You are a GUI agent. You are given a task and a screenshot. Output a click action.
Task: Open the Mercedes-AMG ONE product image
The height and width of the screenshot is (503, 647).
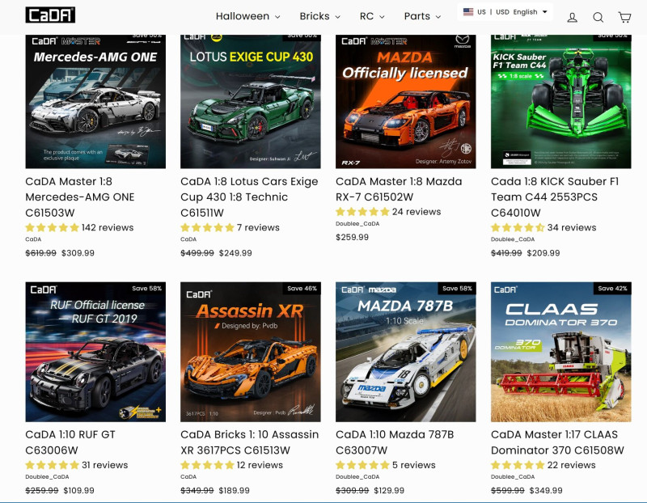click(95, 102)
